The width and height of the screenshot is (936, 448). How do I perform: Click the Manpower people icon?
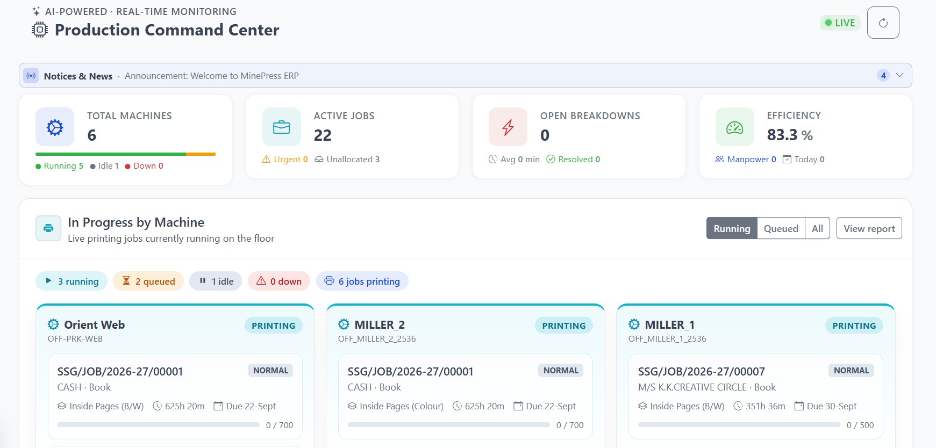(719, 159)
